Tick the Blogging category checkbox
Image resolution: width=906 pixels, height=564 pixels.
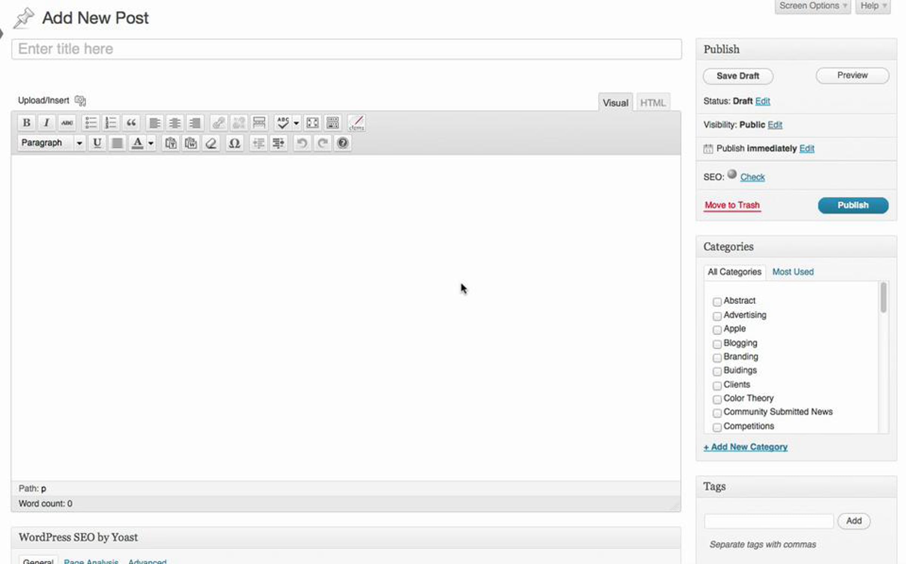(x=717, y=344)
